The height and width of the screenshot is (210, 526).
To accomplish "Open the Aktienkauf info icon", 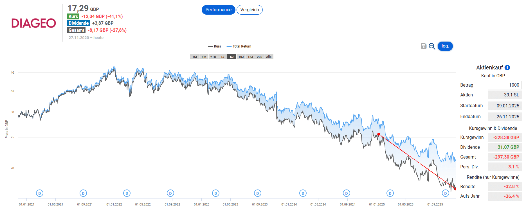I will tap(507, 67).
